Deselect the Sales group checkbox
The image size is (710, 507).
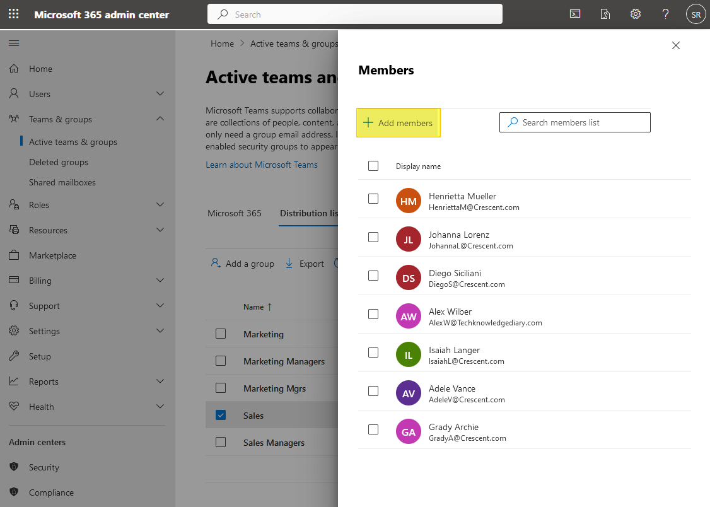tap(221, 414)
